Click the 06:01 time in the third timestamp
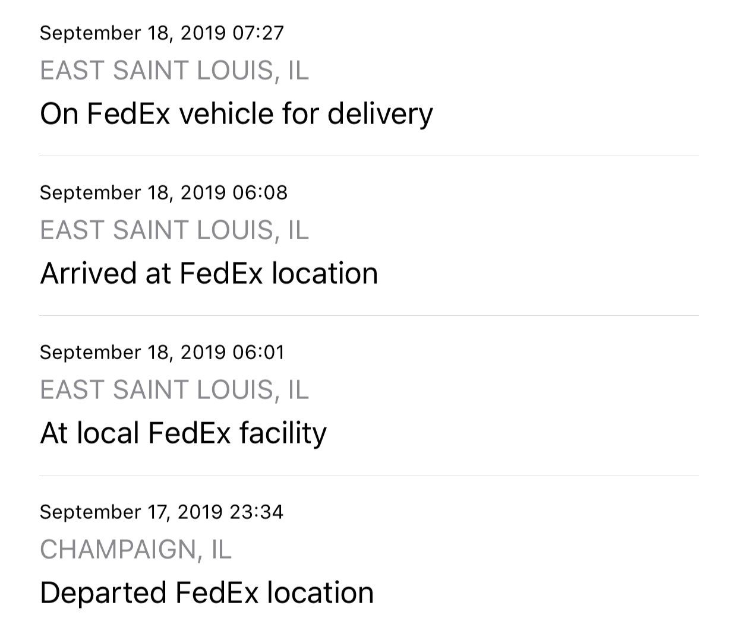Image resolution: width=738 pixels, height=634 pixels. (x=258, y=352)
